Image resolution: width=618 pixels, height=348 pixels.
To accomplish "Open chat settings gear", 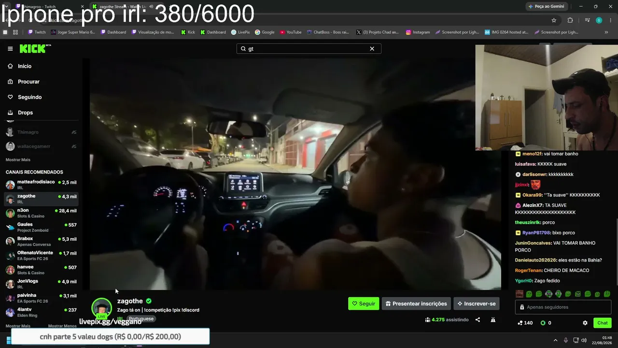I will [x=585, y=323].
